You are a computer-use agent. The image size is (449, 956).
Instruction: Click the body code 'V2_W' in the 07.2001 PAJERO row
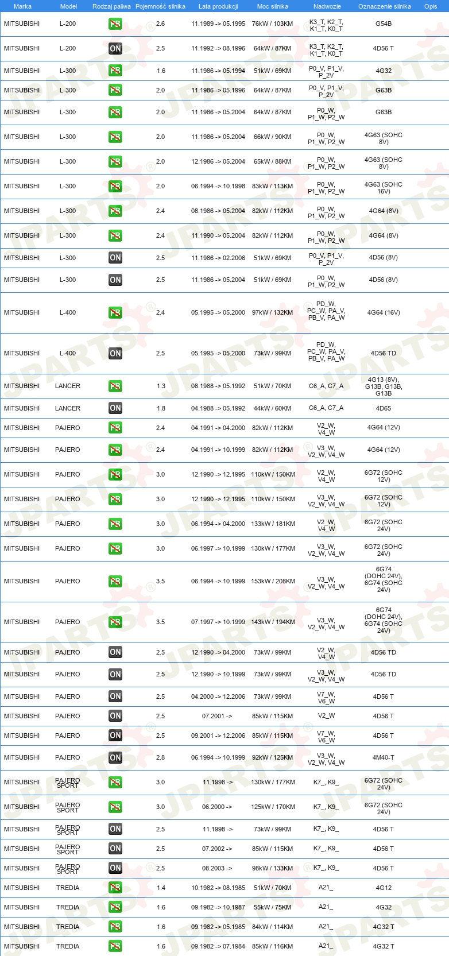pos(326,717)
